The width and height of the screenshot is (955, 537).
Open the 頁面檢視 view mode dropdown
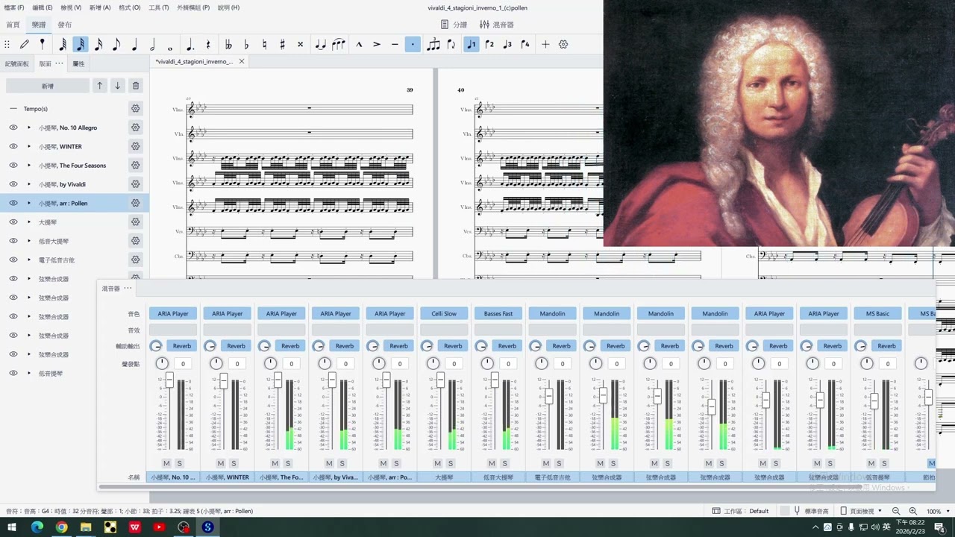[861, 511]
